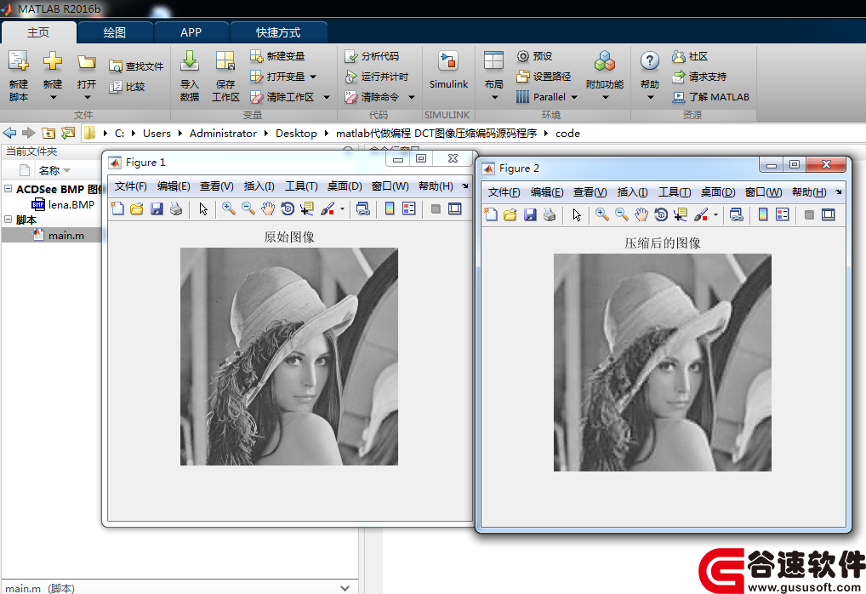
Task: Click New Variable (新建变量)
Action: pos(277,56)
